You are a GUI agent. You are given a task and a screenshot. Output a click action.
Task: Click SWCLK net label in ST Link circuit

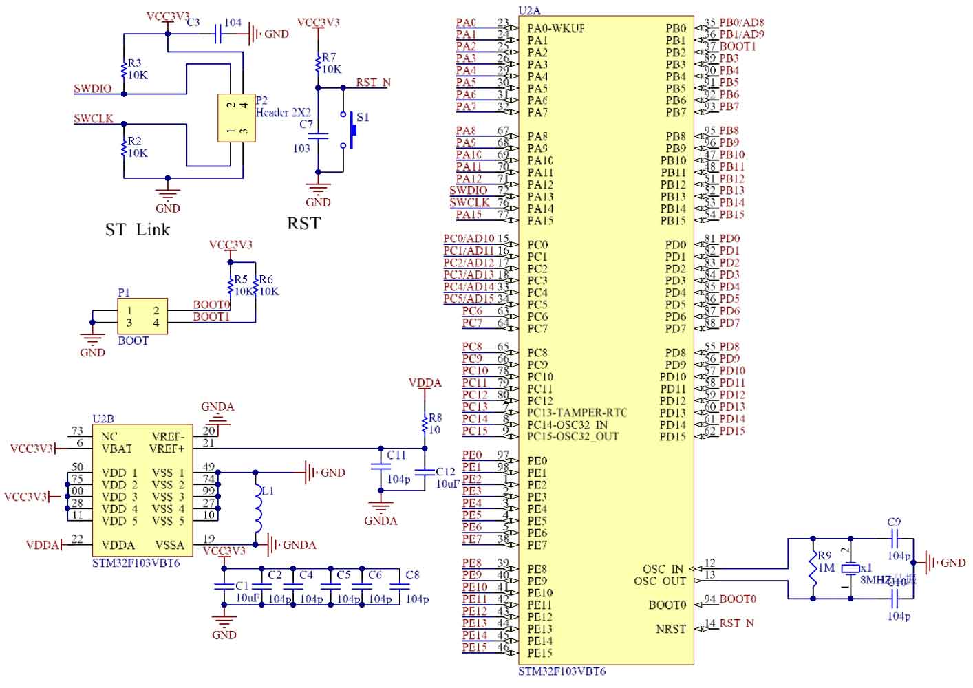pyautogui.click(x=94, y=118)
